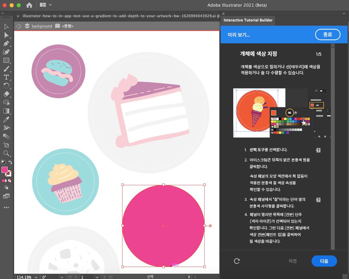Click the 다음 button
This screenshot has width=349, height=279.
pos(324,261)
